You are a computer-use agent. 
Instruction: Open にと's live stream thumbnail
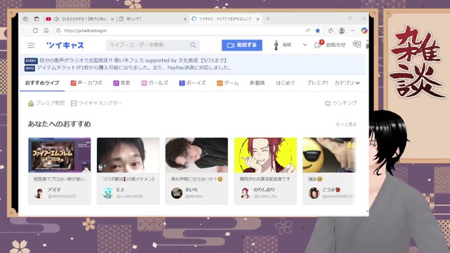tap(128, 155)
